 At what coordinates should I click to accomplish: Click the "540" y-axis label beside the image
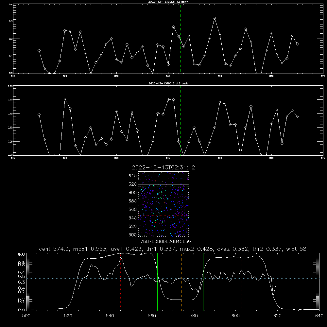pyautogui.click(x=133, y=218)
